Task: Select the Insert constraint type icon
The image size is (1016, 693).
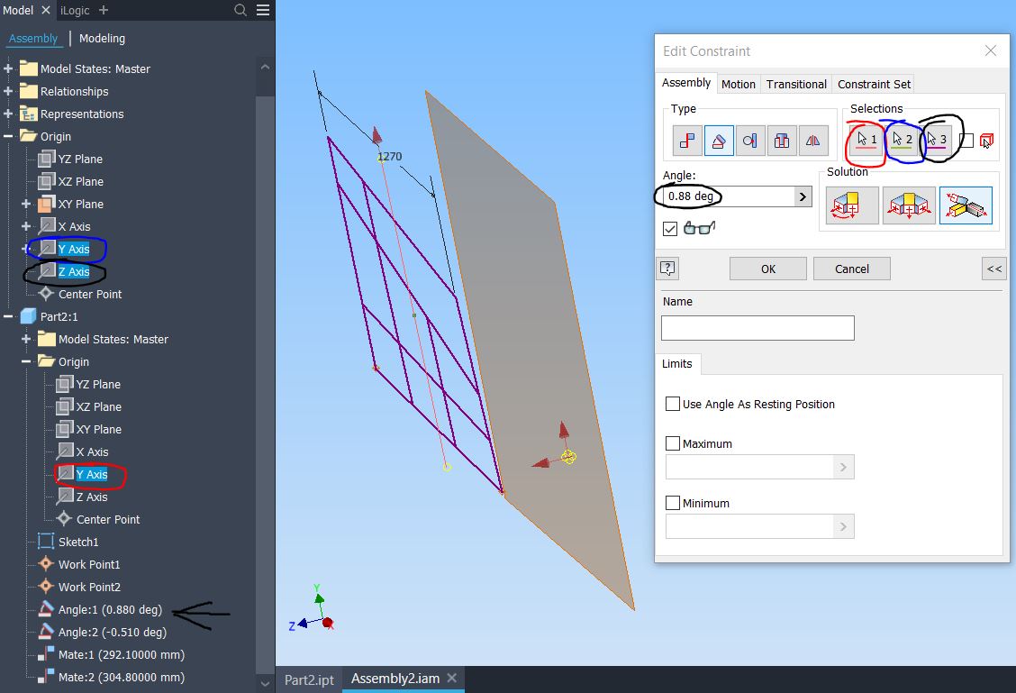Action: click(782, 141)
